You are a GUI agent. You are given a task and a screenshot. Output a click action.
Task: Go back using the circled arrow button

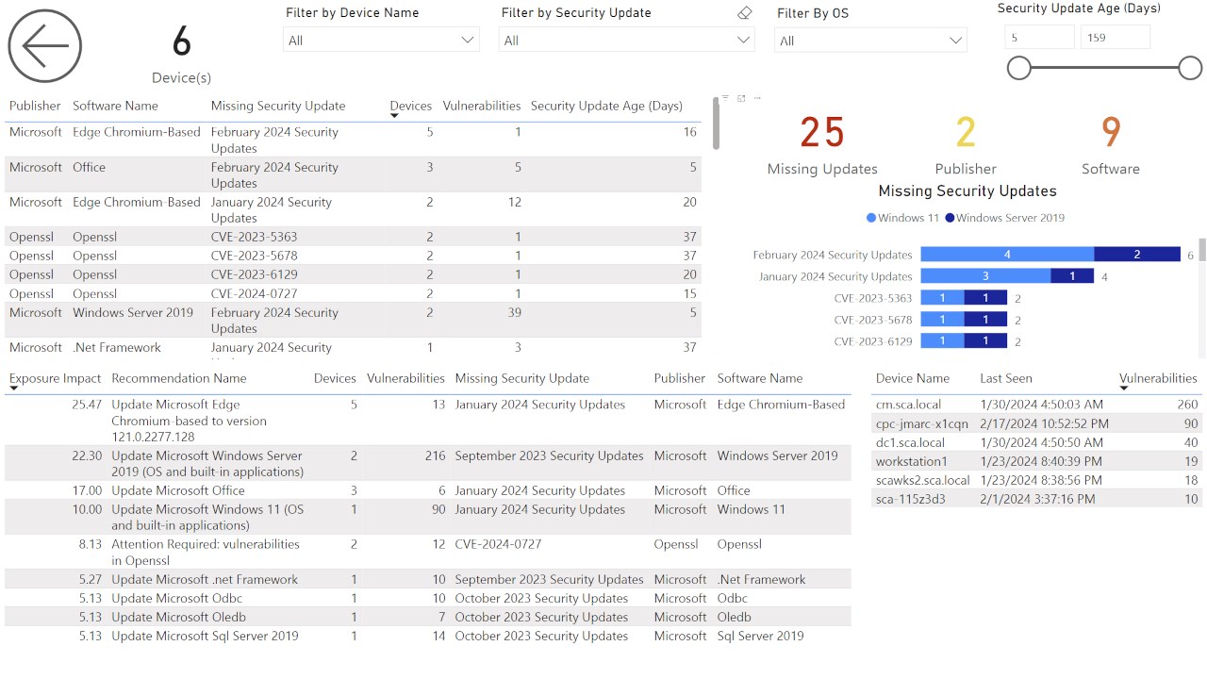[45, 46]
